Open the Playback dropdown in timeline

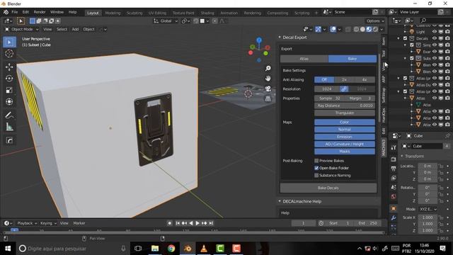click(x=27, y=223)
